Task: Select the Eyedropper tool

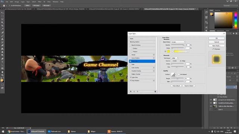Action: tap(2, 29)
